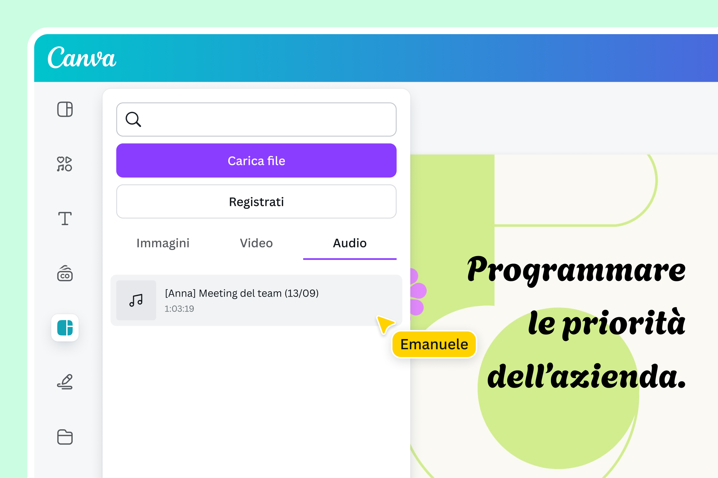This screenshot has height=478, width=718.
Task: Select the Audio tab
Action: point(350,243)
